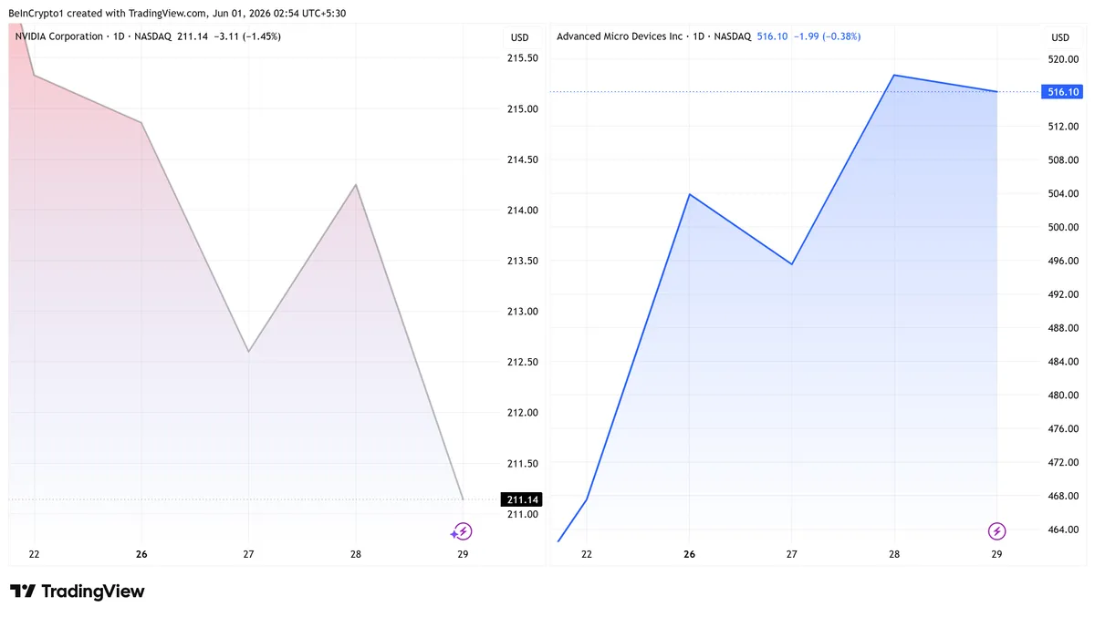Click the 468.00 value on the AMD axis
Viewport: 1095px width, 617px height.
tap(1063, 496)
